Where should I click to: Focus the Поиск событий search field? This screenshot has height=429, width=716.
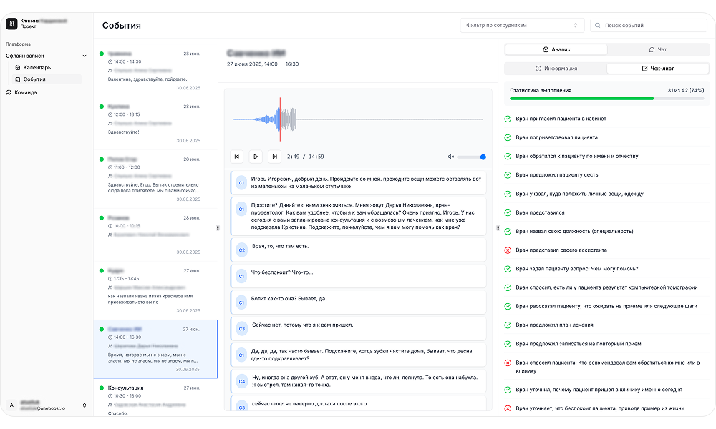coord(649,26)
